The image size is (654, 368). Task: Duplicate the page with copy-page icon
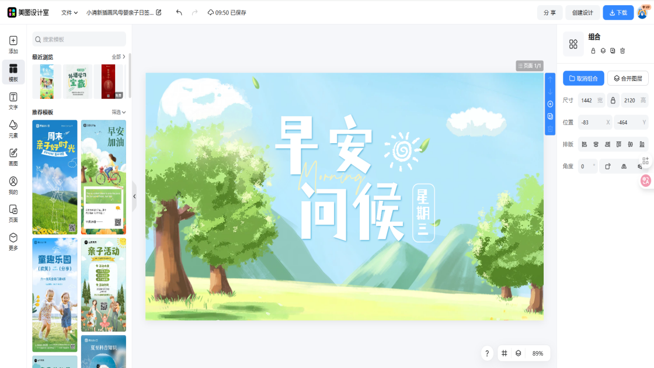tap(550, 116)
